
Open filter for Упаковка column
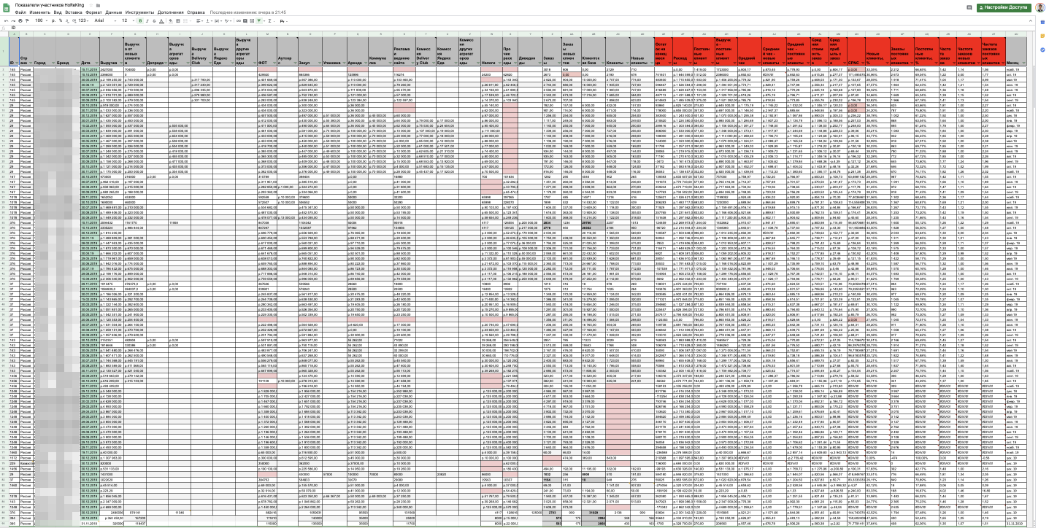344,63
